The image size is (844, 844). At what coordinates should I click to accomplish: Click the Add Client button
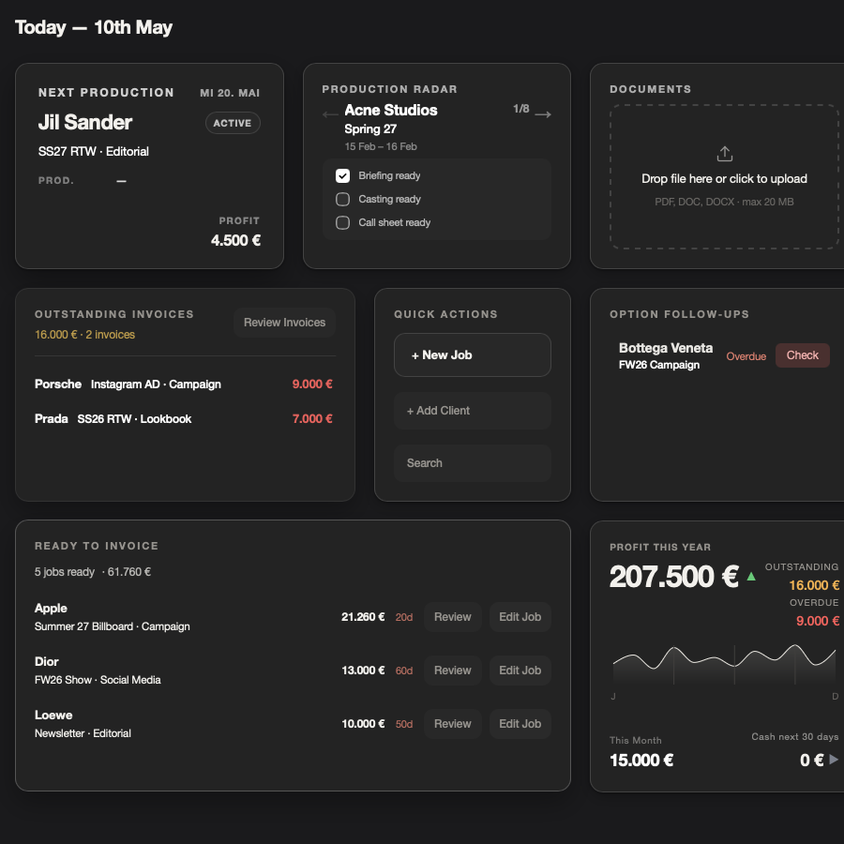473,411
